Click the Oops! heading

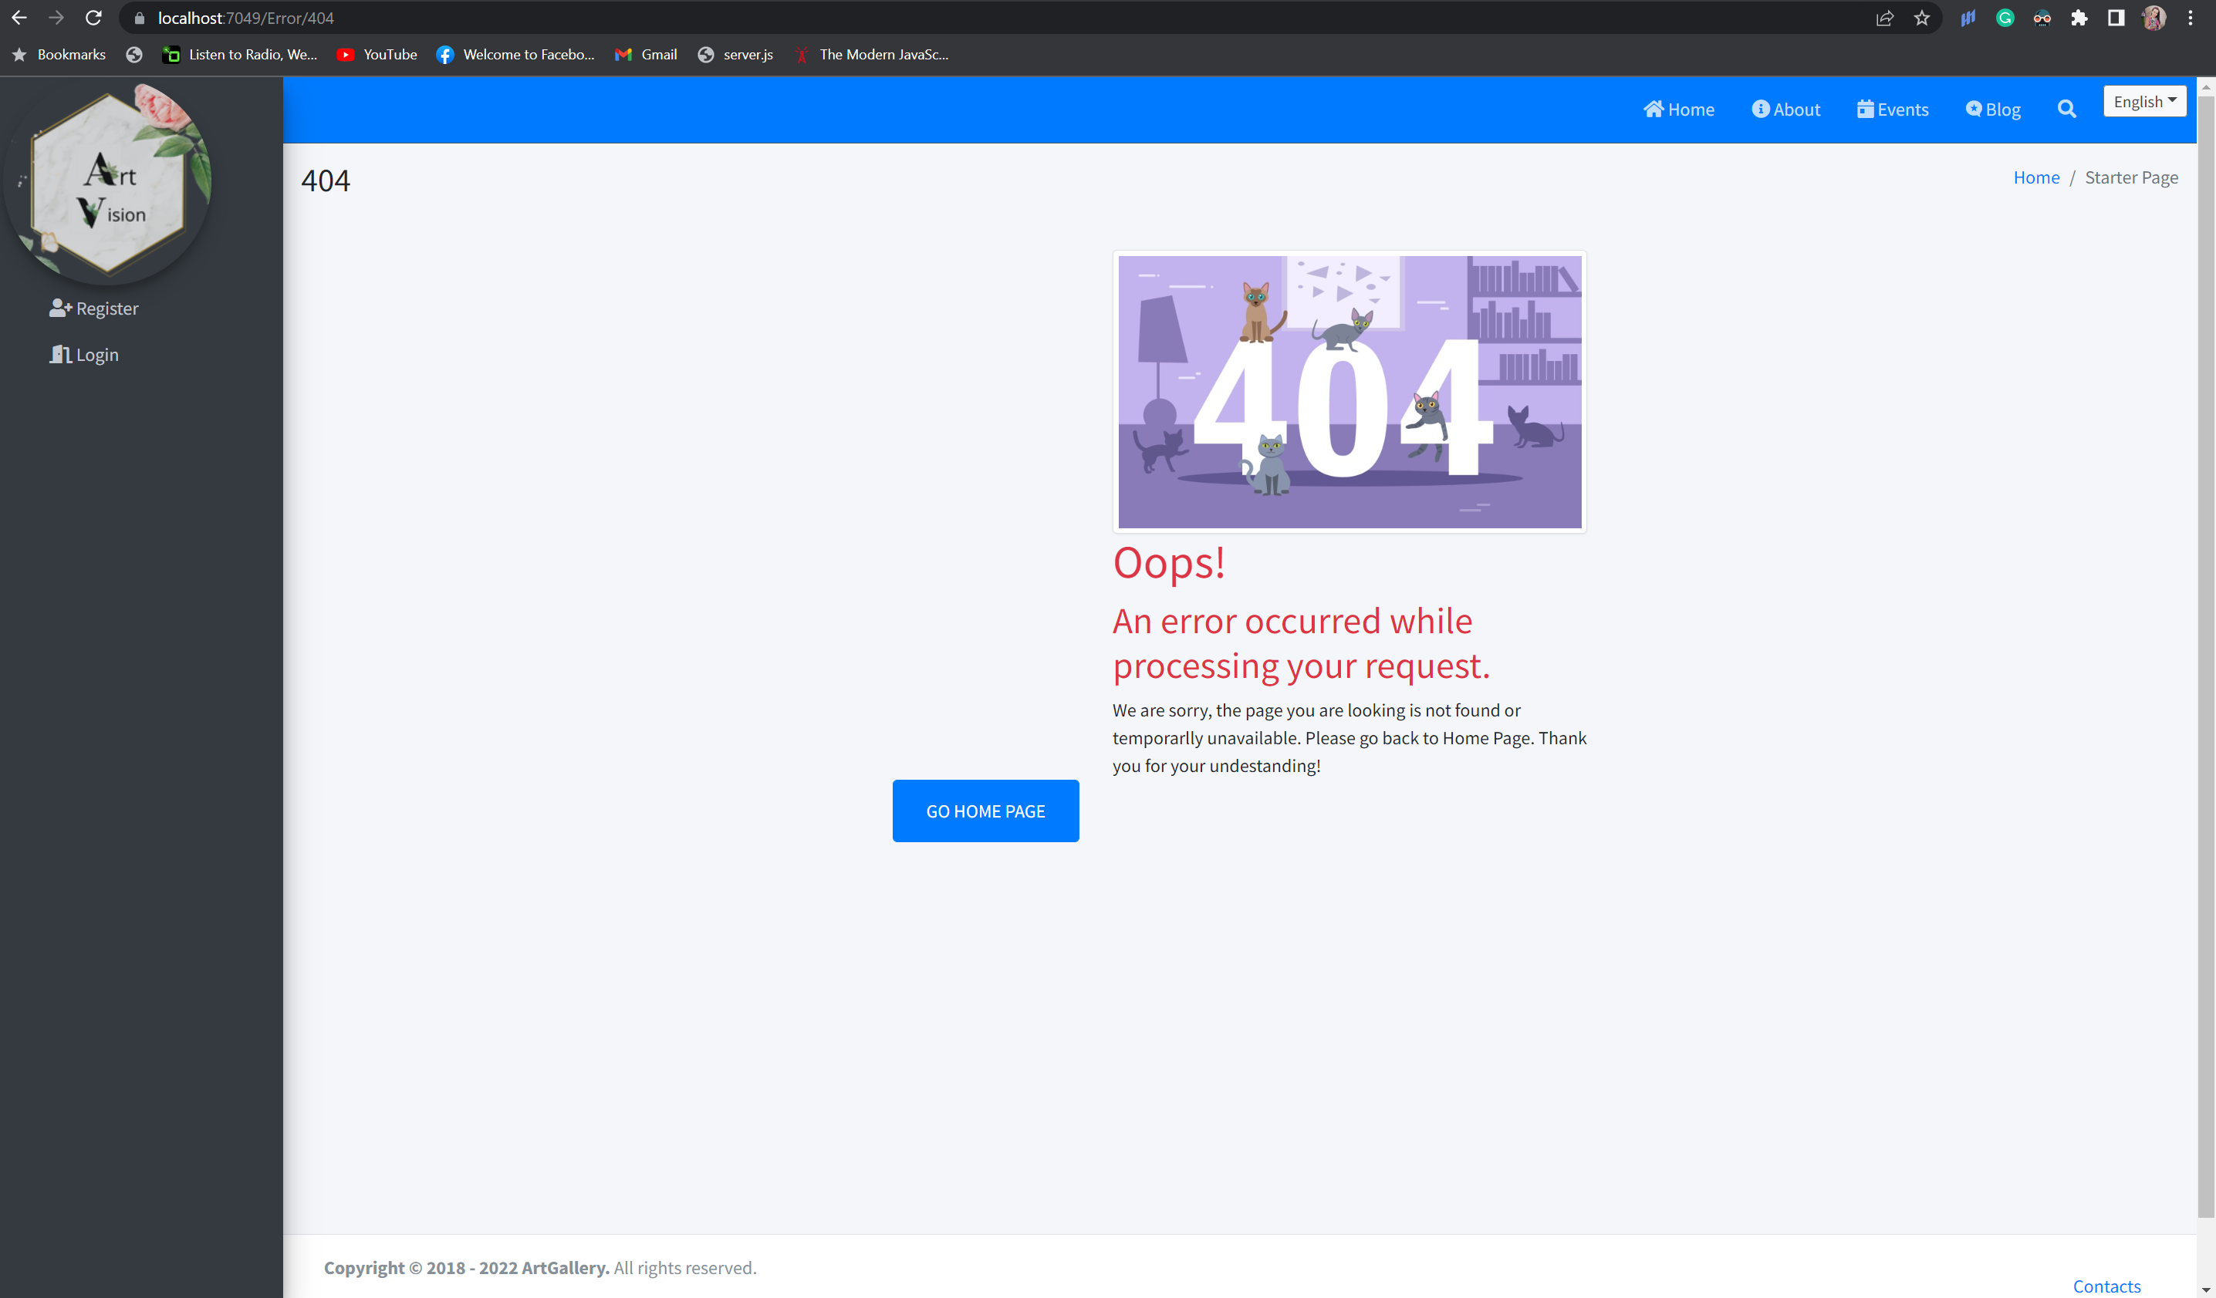(x=1169, y=562)
